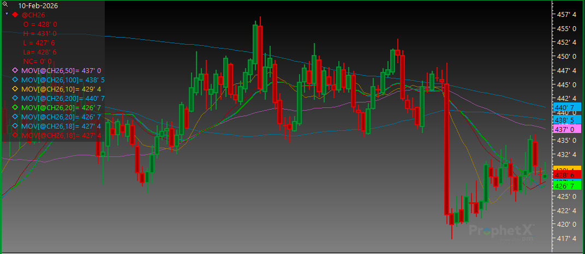The height and width of the screenshot is (254, 585).
Task: Click the La= 428' 6 last price line
Action: click(40, 52)
